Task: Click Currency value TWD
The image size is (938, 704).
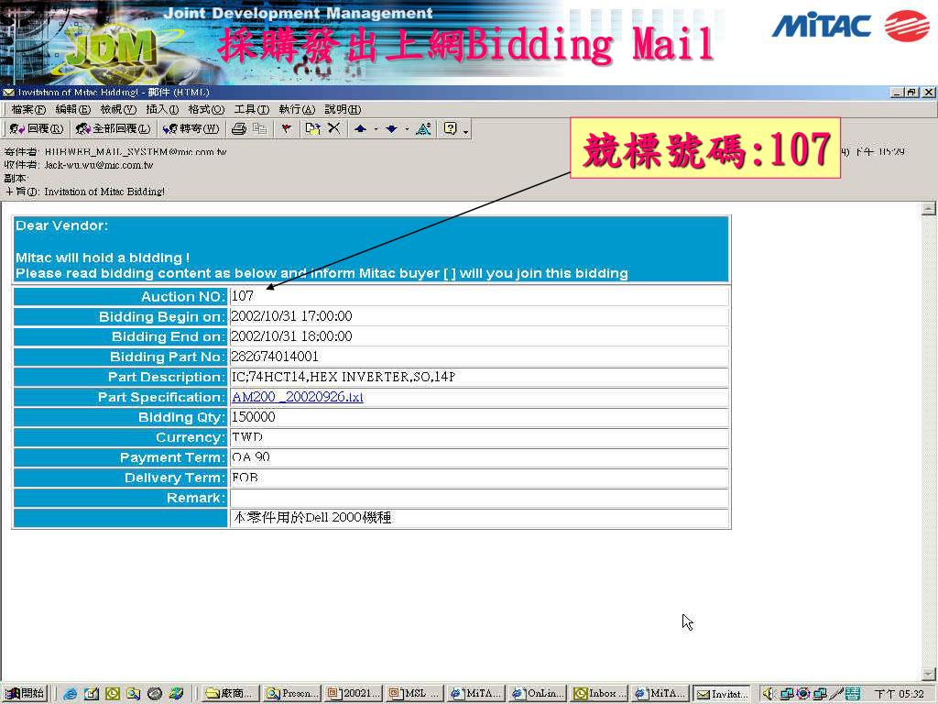Action: [x=247, y=437]
